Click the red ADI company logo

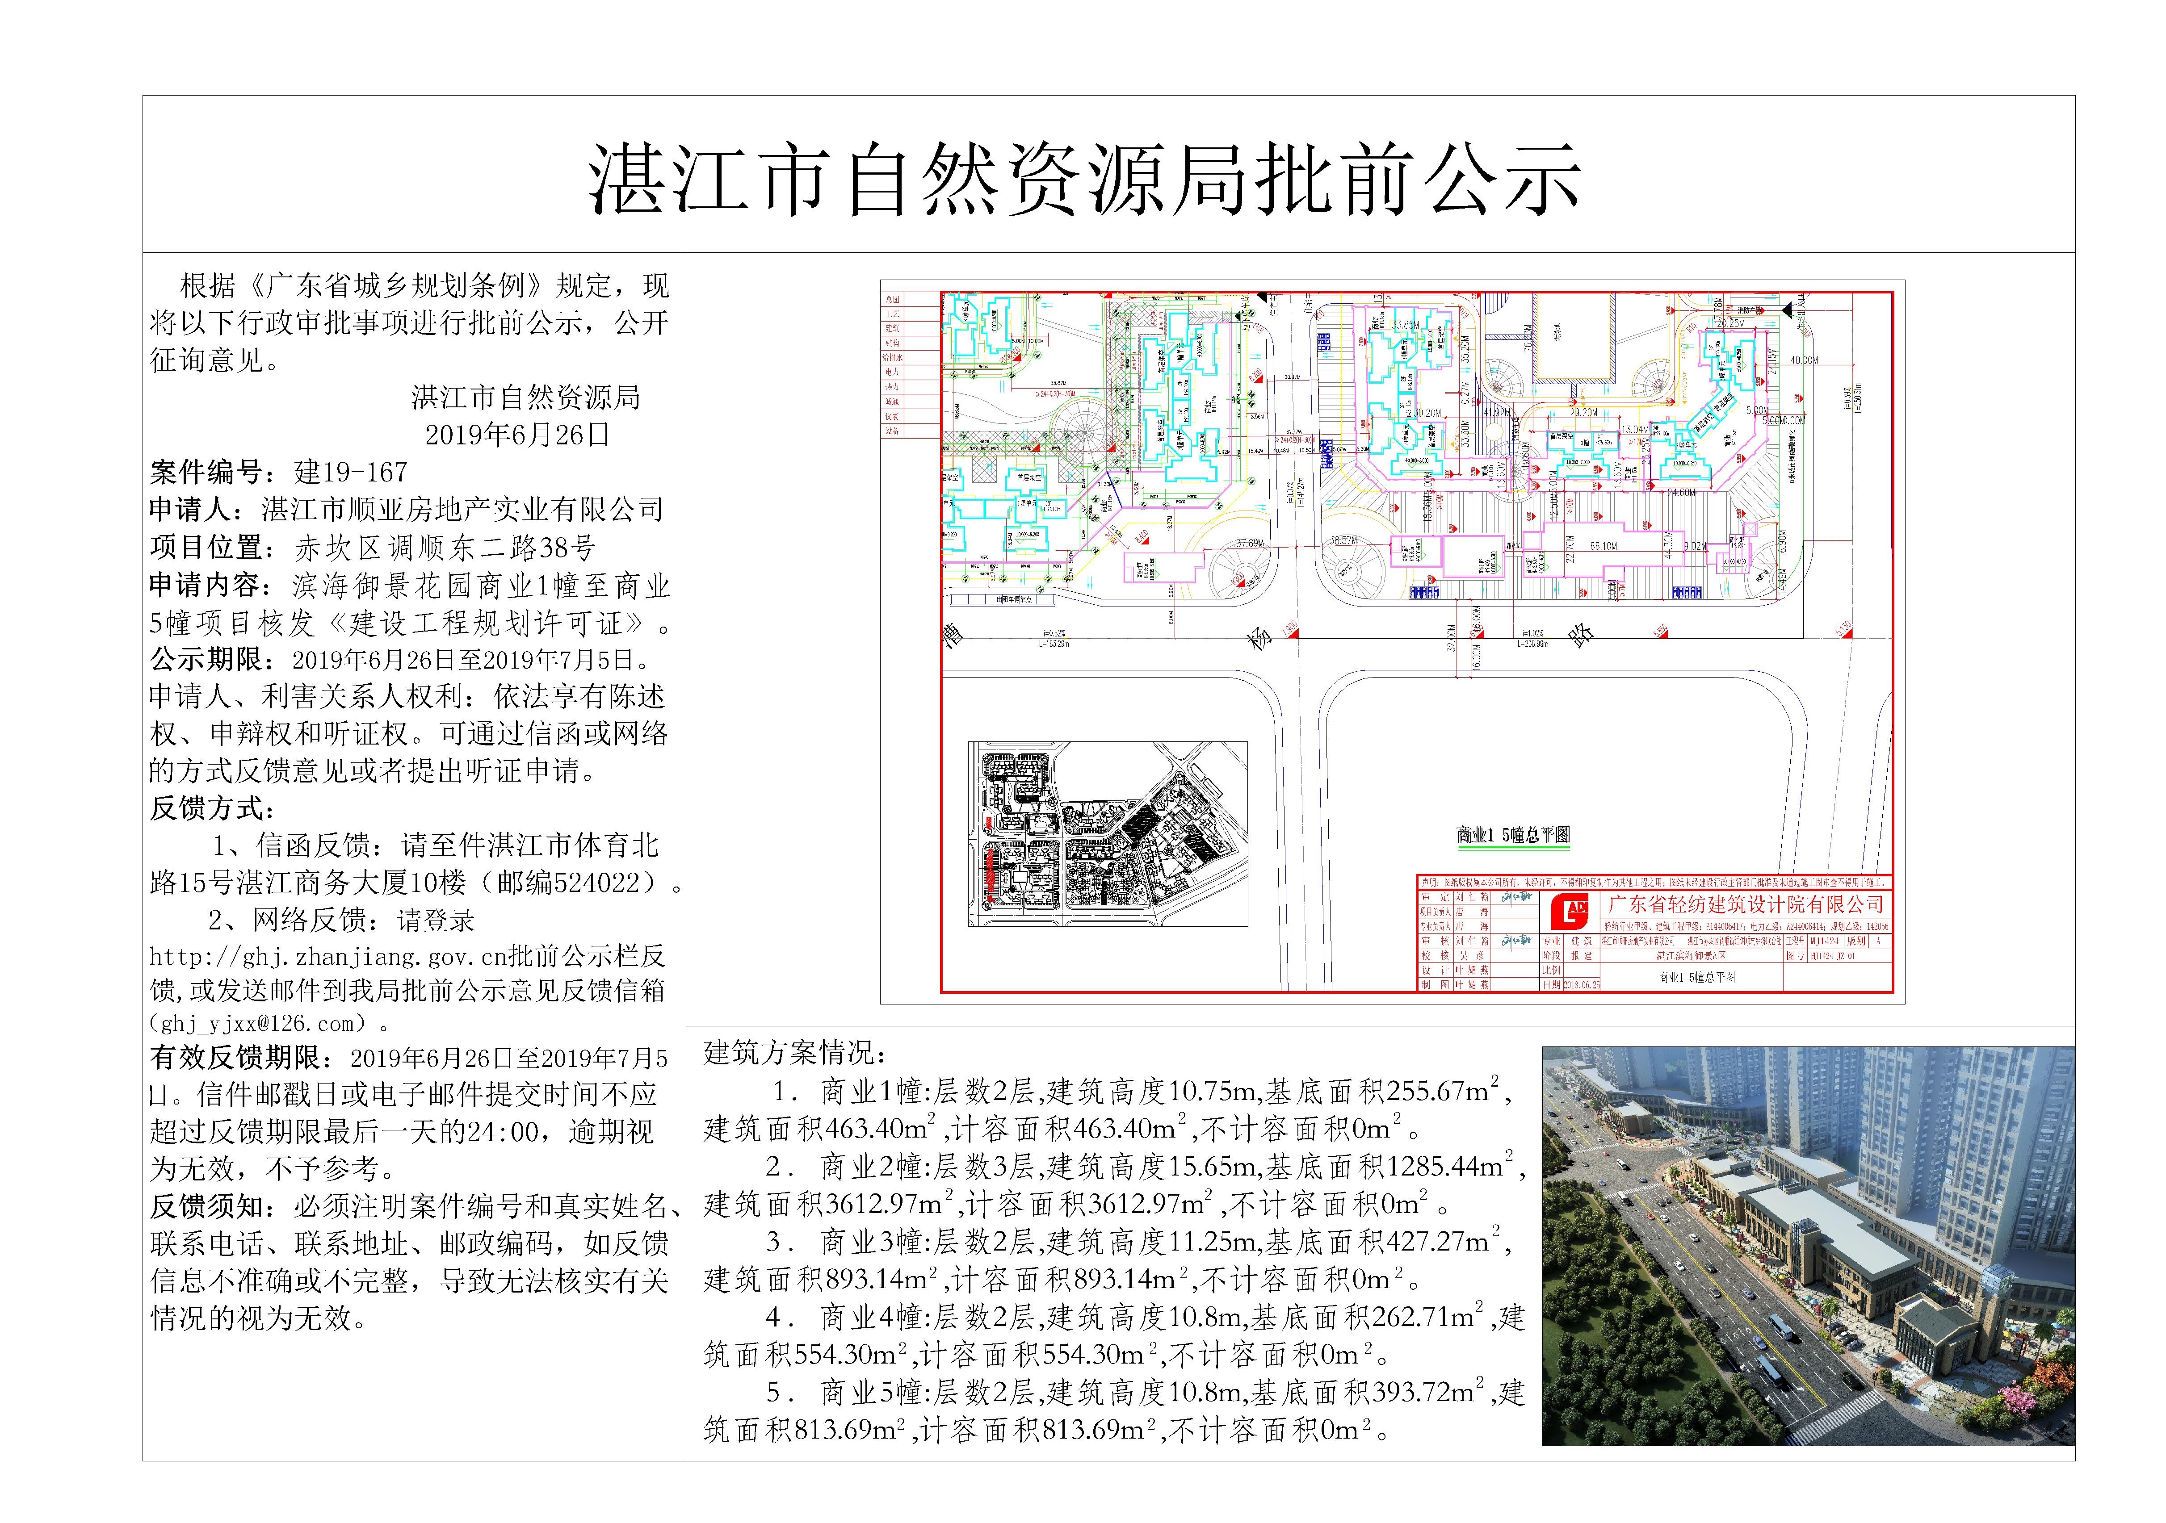pyautogui.click(x=1570, y=911)
